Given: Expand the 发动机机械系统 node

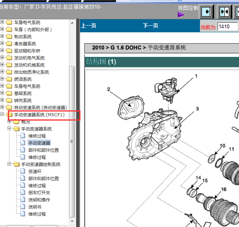Looking at the screenshot, I should (x=2, y=65).
